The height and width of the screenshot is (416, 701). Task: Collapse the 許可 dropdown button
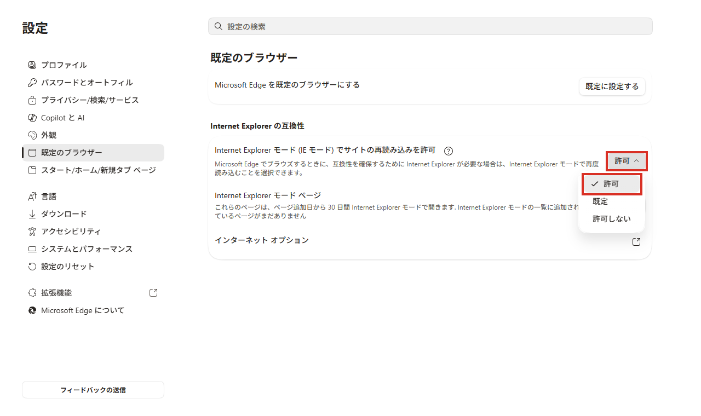point(627,161)
